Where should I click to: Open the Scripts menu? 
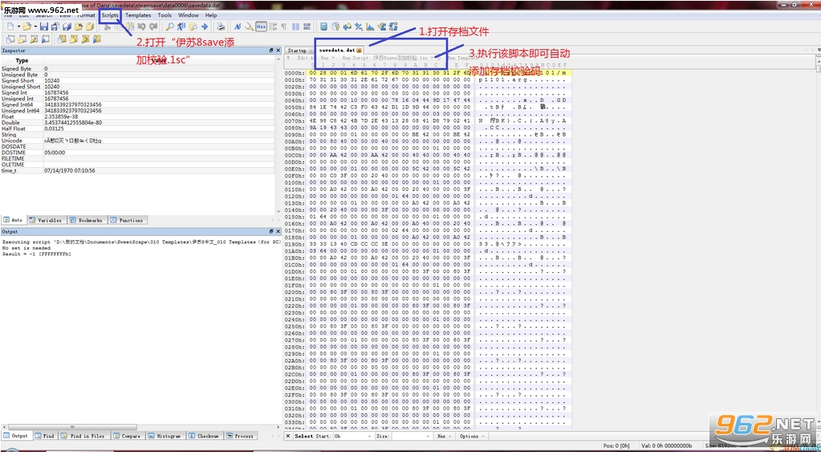point(110,15)
